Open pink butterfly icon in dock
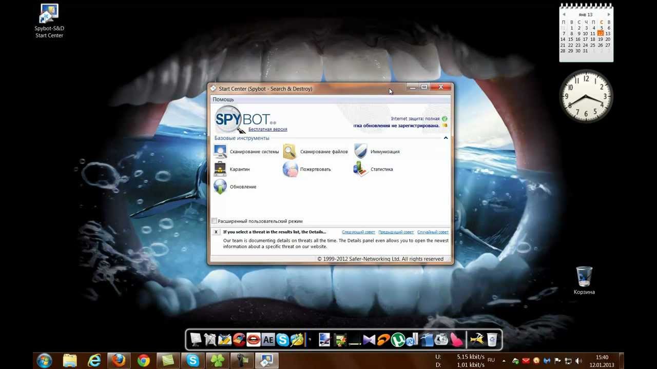The width and height of the screenshot is (657, 369). (x=456, y=339)
